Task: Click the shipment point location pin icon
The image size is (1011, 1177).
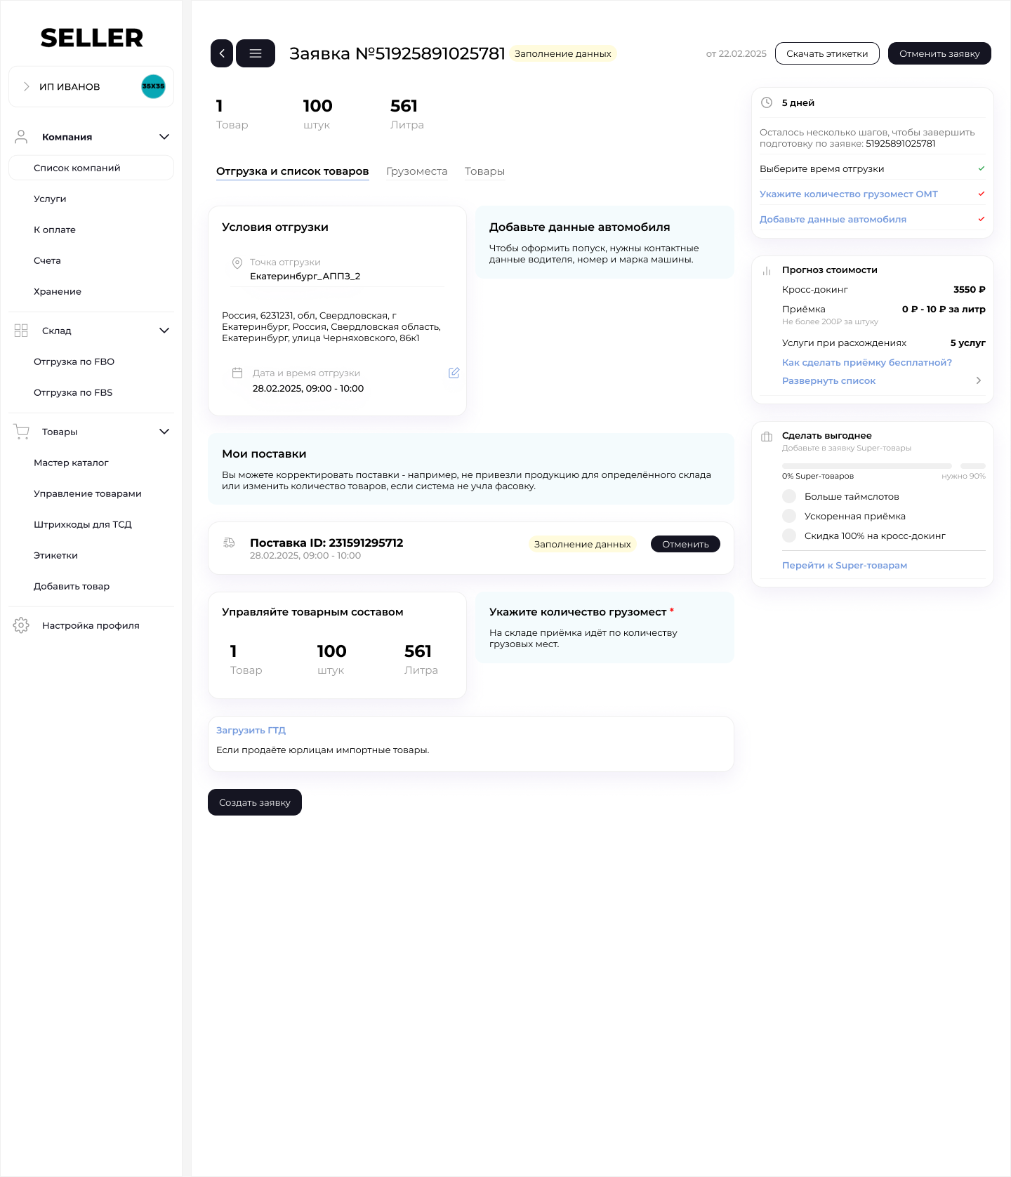Action: click(237, 262)
